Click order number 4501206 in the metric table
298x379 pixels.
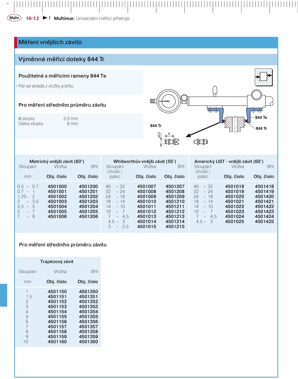tap(88, 216)
